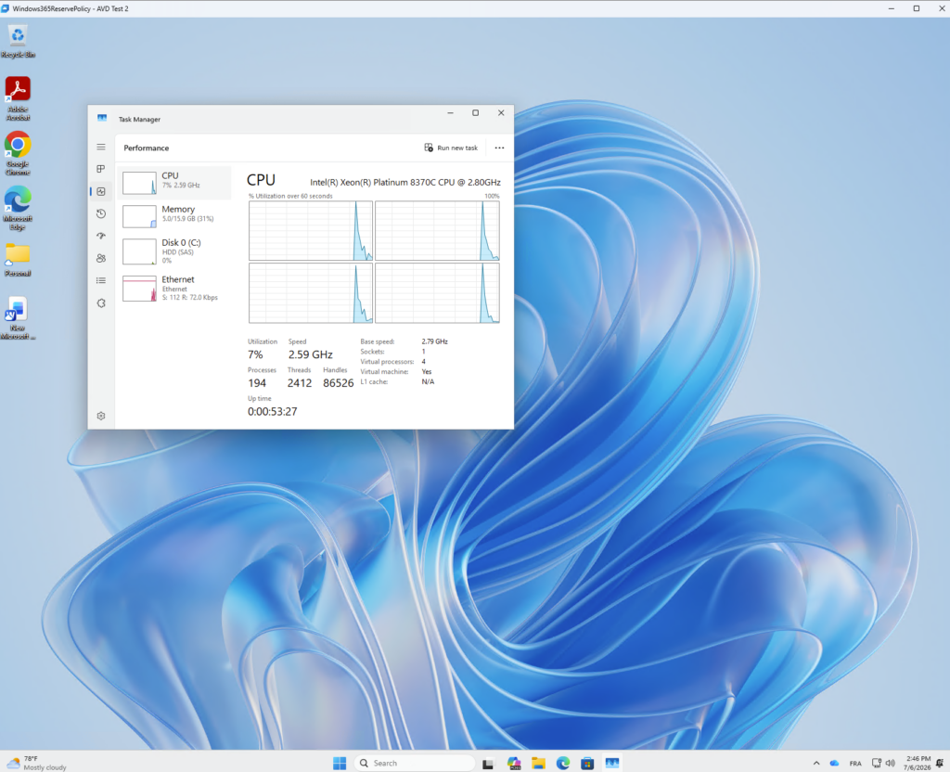Open File Explorer from the taskbar

539,763
